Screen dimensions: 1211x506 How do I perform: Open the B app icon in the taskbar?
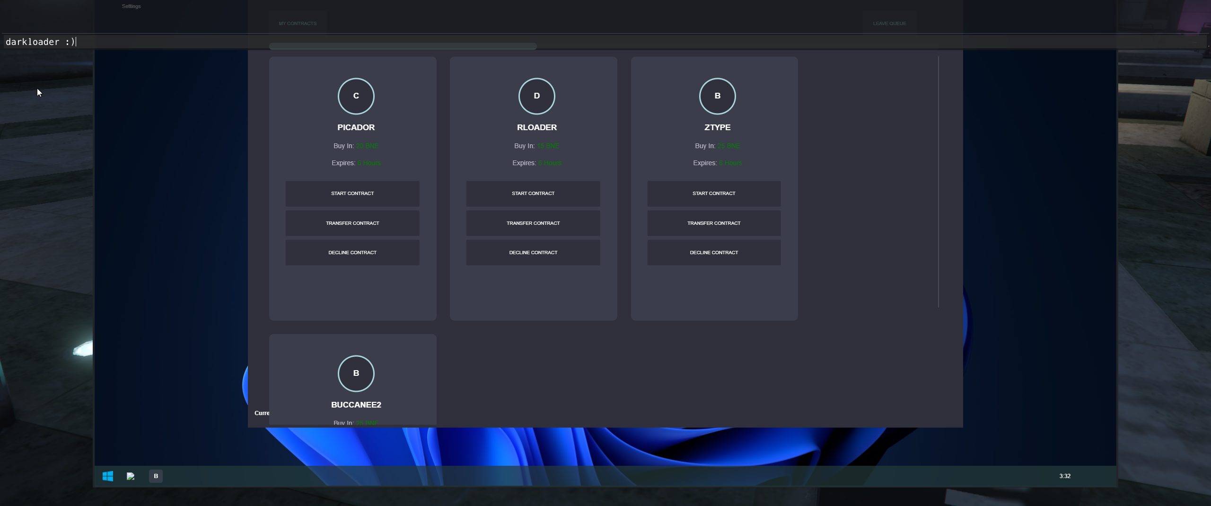pyautogui.click(x=156, y=476)
